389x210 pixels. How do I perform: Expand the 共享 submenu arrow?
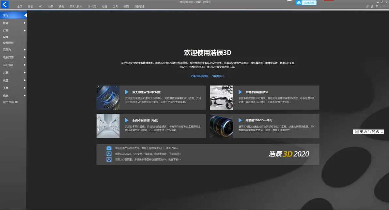point(24,72)
